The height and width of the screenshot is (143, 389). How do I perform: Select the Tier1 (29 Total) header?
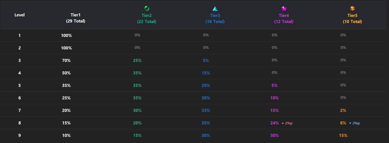point(76,18)
